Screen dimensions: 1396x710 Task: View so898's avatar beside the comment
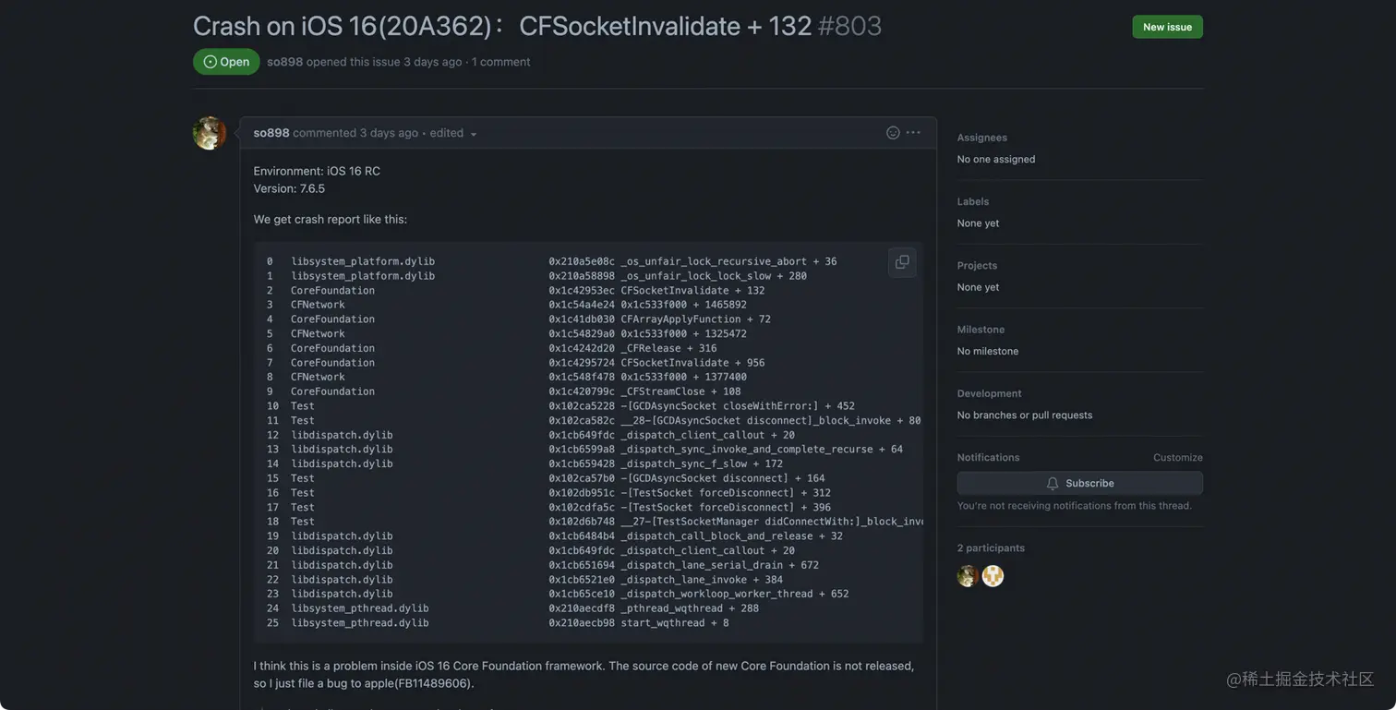click(x=210, y=133)
